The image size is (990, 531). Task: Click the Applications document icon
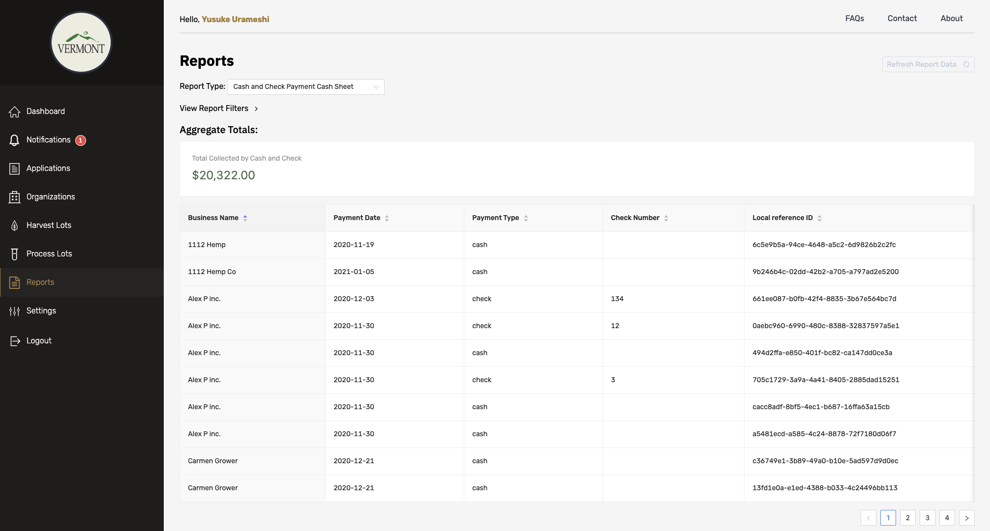pyautogui.click(x=14, y=168)
